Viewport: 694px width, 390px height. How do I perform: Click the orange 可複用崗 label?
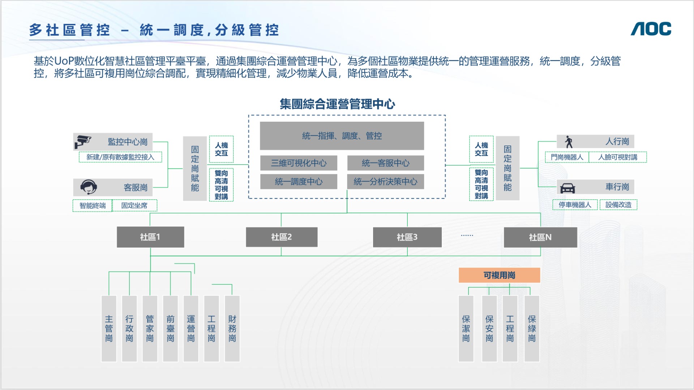[499, 275]
